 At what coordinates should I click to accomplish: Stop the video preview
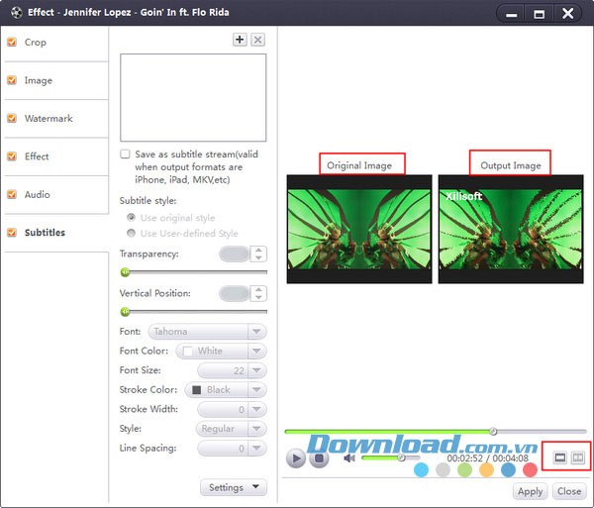pyautogui.click(x=319, y=458)
